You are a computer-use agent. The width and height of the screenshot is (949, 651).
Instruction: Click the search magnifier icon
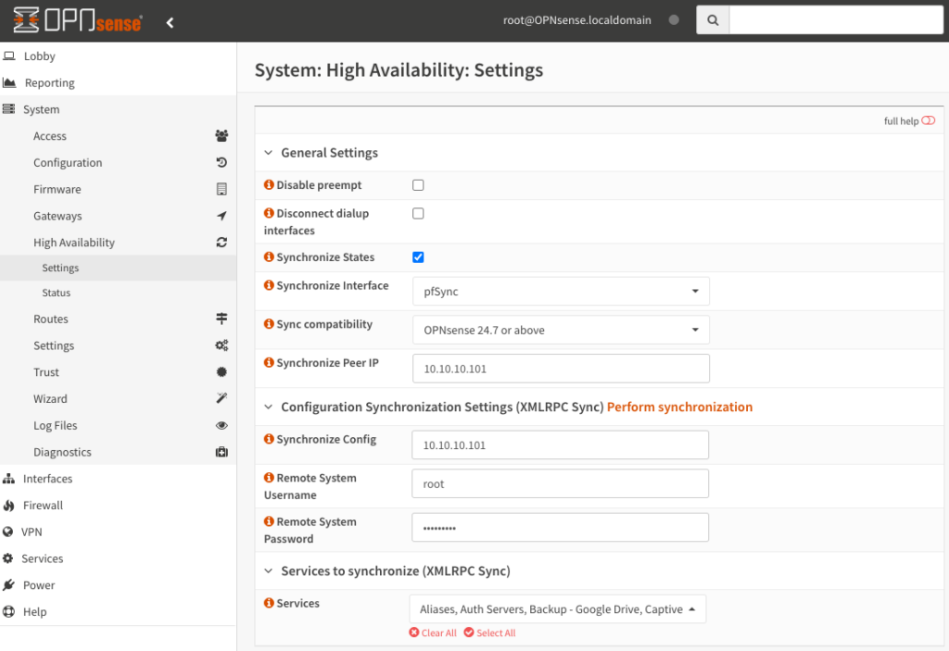[x=713, y=20]
